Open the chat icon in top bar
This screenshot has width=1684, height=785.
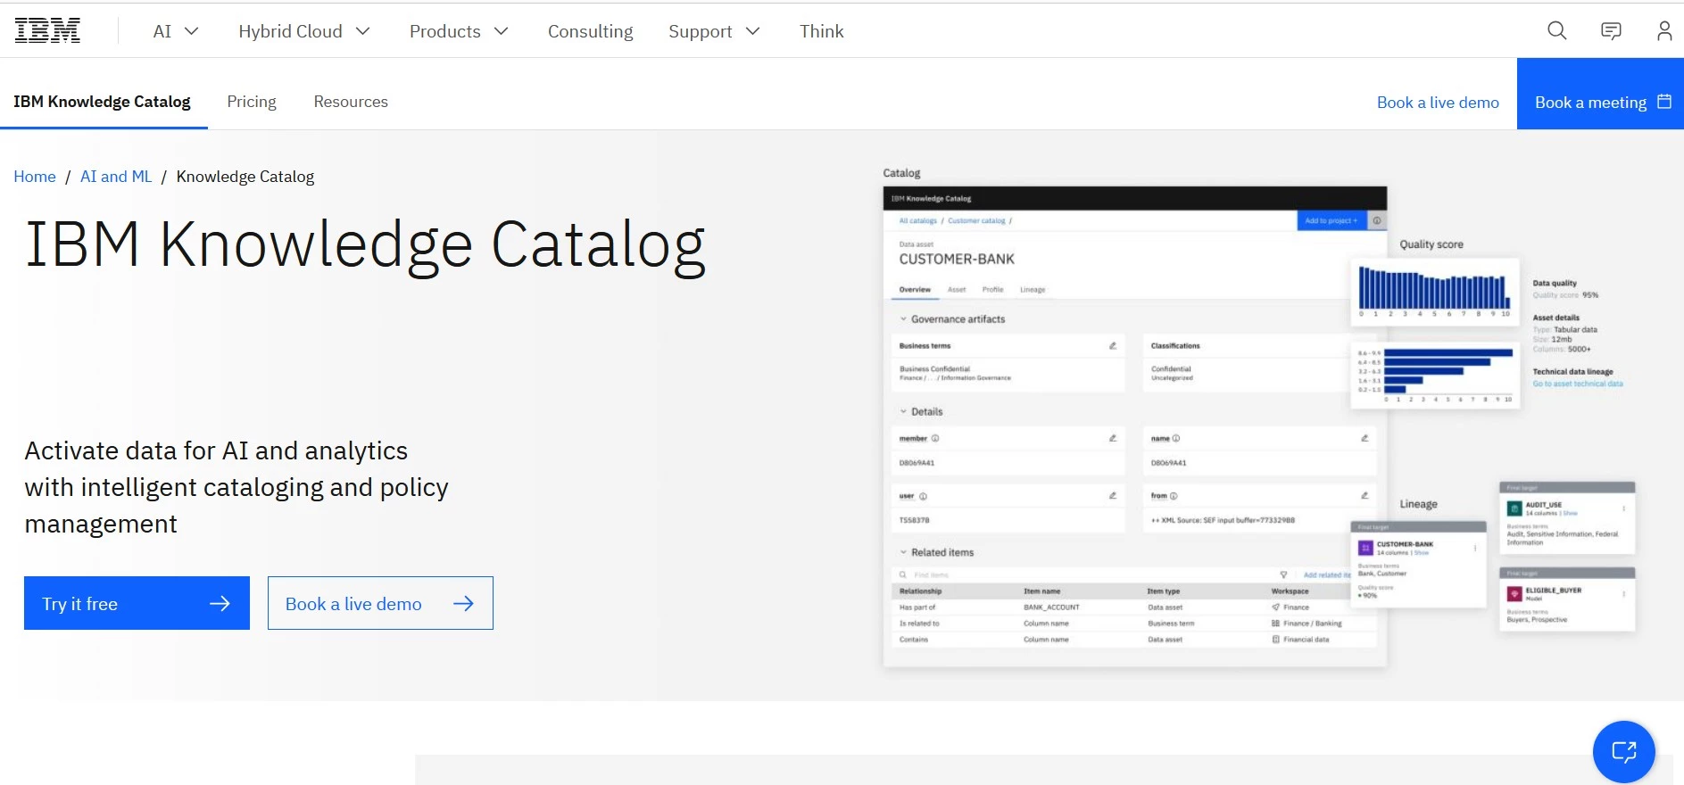click(1611, 31)
